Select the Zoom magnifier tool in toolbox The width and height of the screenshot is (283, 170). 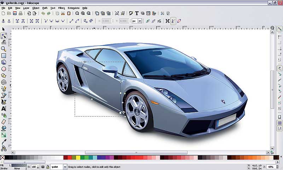(4, 49)
